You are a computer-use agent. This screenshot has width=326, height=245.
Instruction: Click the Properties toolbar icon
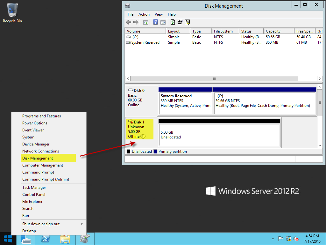coord(180,22)
